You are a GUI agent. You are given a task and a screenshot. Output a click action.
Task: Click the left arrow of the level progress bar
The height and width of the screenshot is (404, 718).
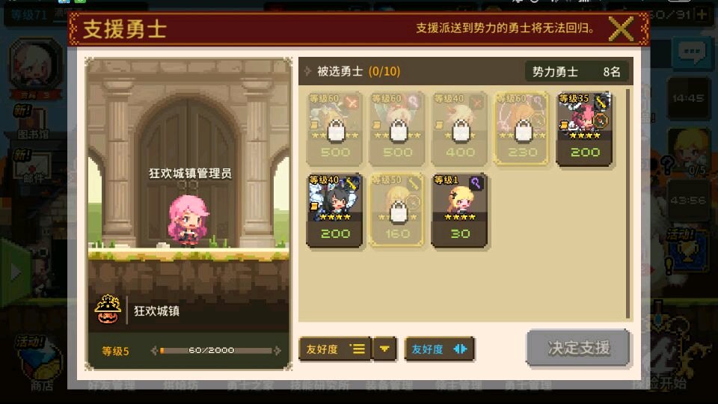(154, 350)
